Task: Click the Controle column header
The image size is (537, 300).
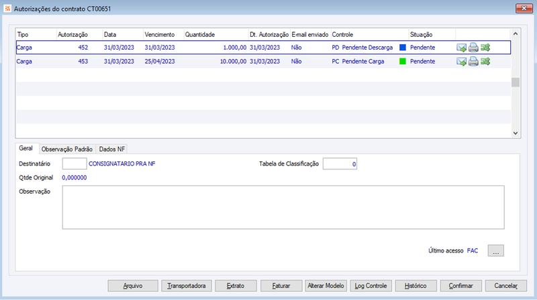Action: tap(370, 35)
